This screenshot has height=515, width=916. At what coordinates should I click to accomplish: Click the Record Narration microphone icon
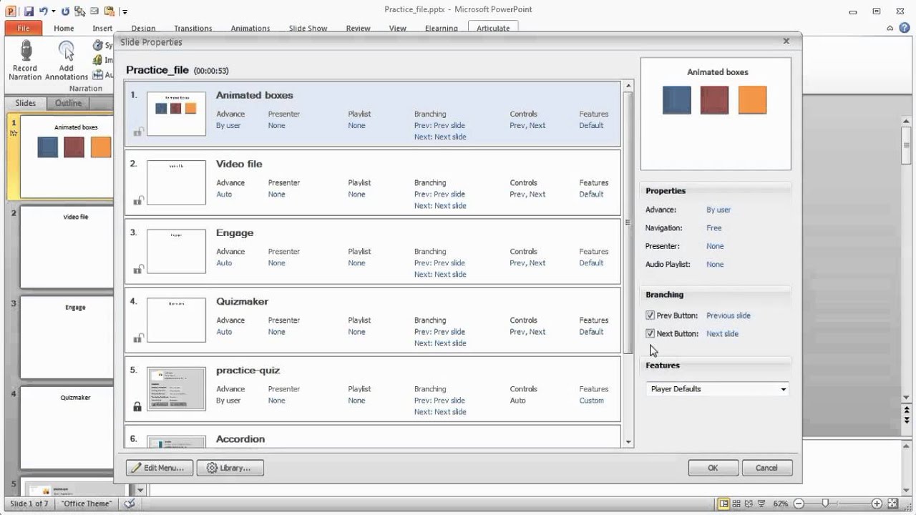(x=26, y=51)
